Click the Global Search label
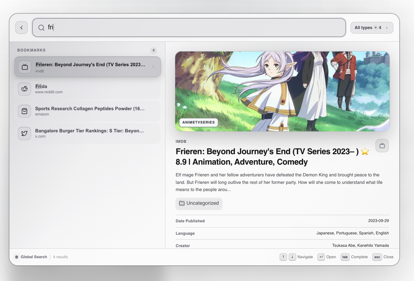Viewport: 414px width, 281px height. click(34, 257)
